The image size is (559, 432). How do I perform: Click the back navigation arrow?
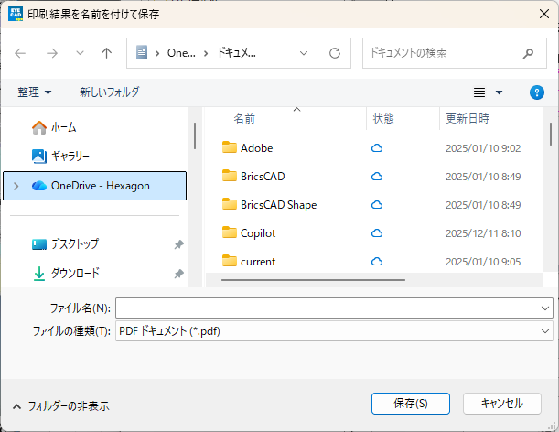point(21,53)
